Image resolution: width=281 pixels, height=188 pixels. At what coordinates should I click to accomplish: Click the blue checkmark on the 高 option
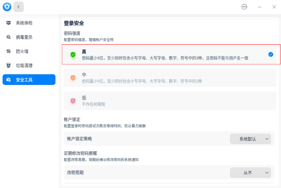(271, 54)
